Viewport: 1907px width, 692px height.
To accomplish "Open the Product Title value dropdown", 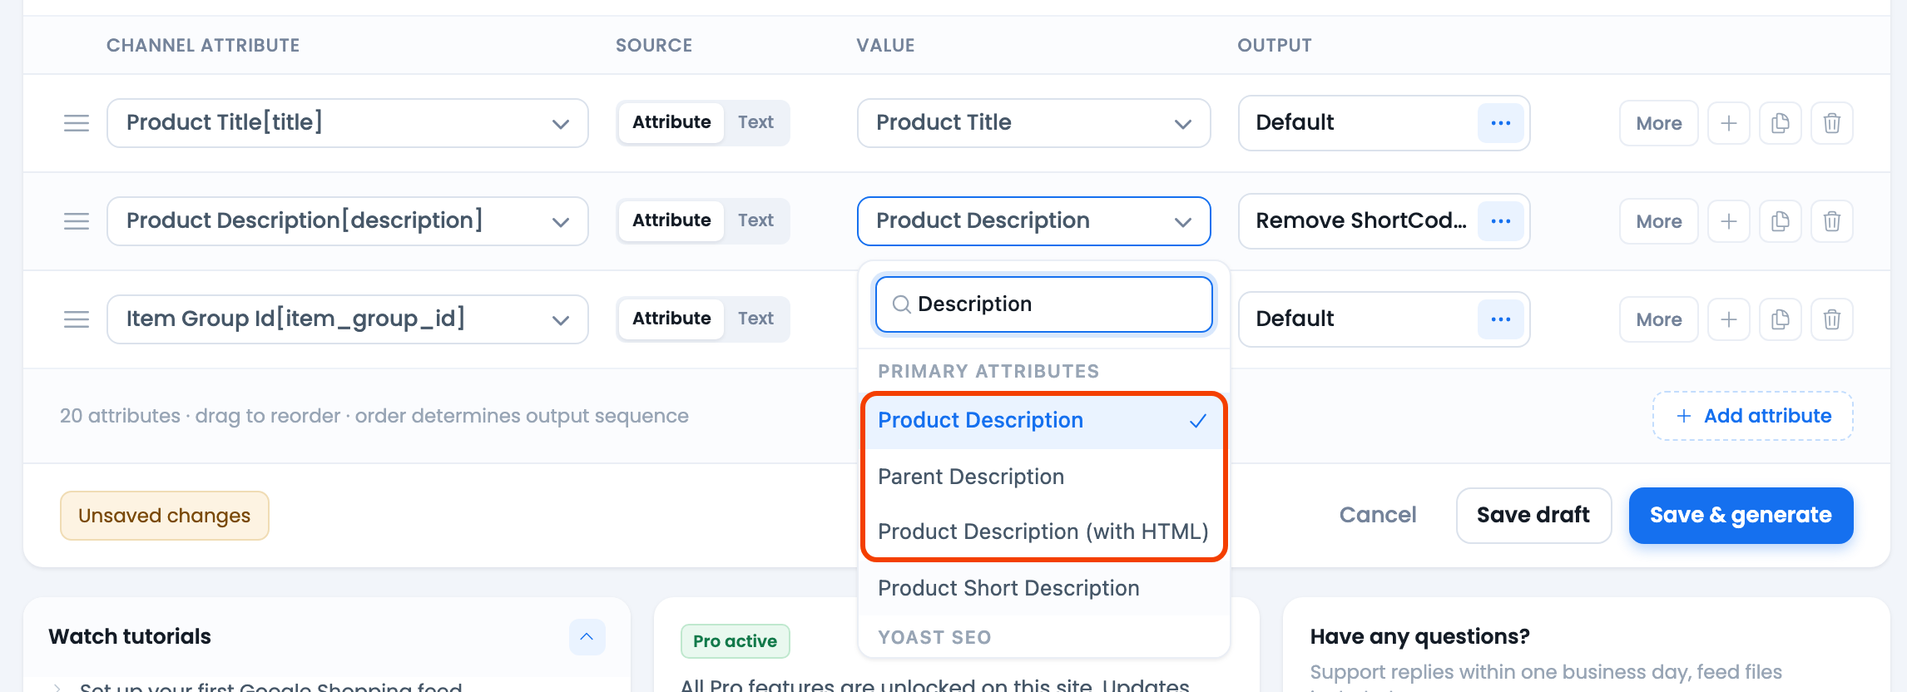I will (x=1033, y=123).
